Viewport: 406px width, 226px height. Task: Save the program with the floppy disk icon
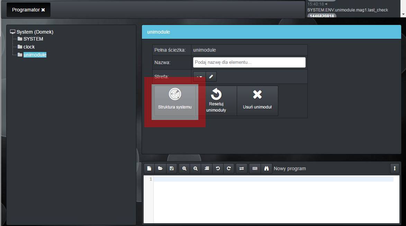pos(171,168)
